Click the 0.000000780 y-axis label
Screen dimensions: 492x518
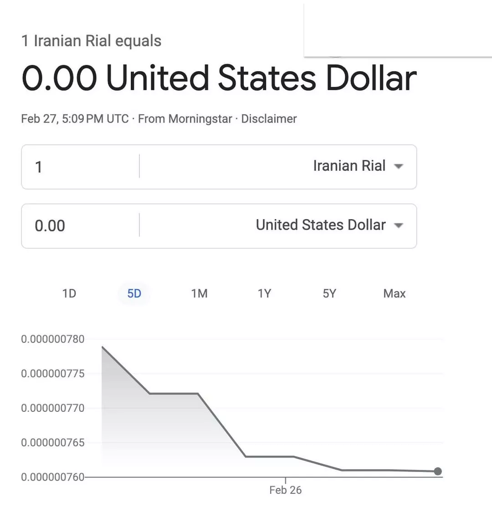tap(53, 339)
